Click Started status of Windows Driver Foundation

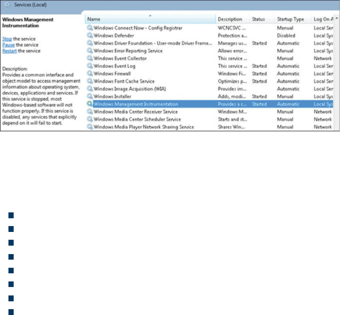pyautogui.click(x=259, y=43)
